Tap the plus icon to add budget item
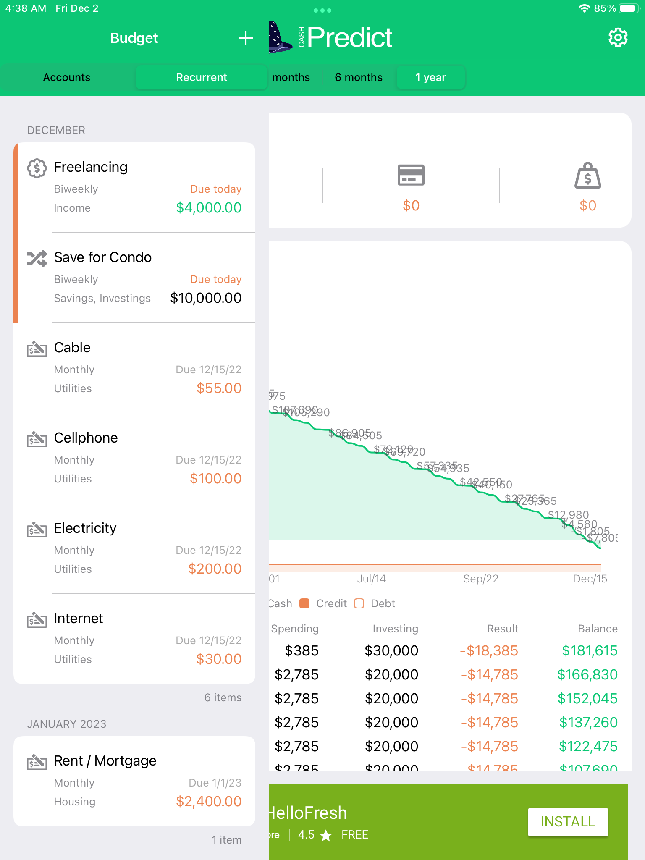 (x=246, y=38)
